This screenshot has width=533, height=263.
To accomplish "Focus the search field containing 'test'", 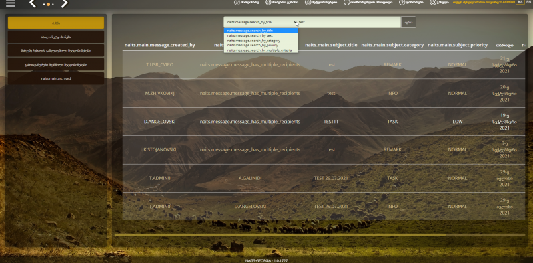I will (349, 22).
